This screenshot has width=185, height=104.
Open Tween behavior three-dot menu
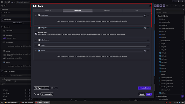tap(148, 51)
